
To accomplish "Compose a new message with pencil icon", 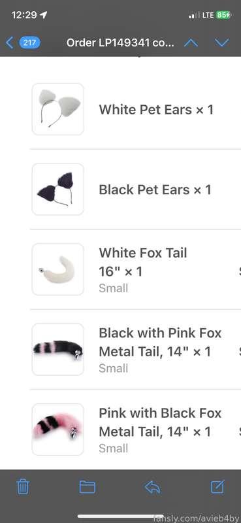I will [217, 486].
